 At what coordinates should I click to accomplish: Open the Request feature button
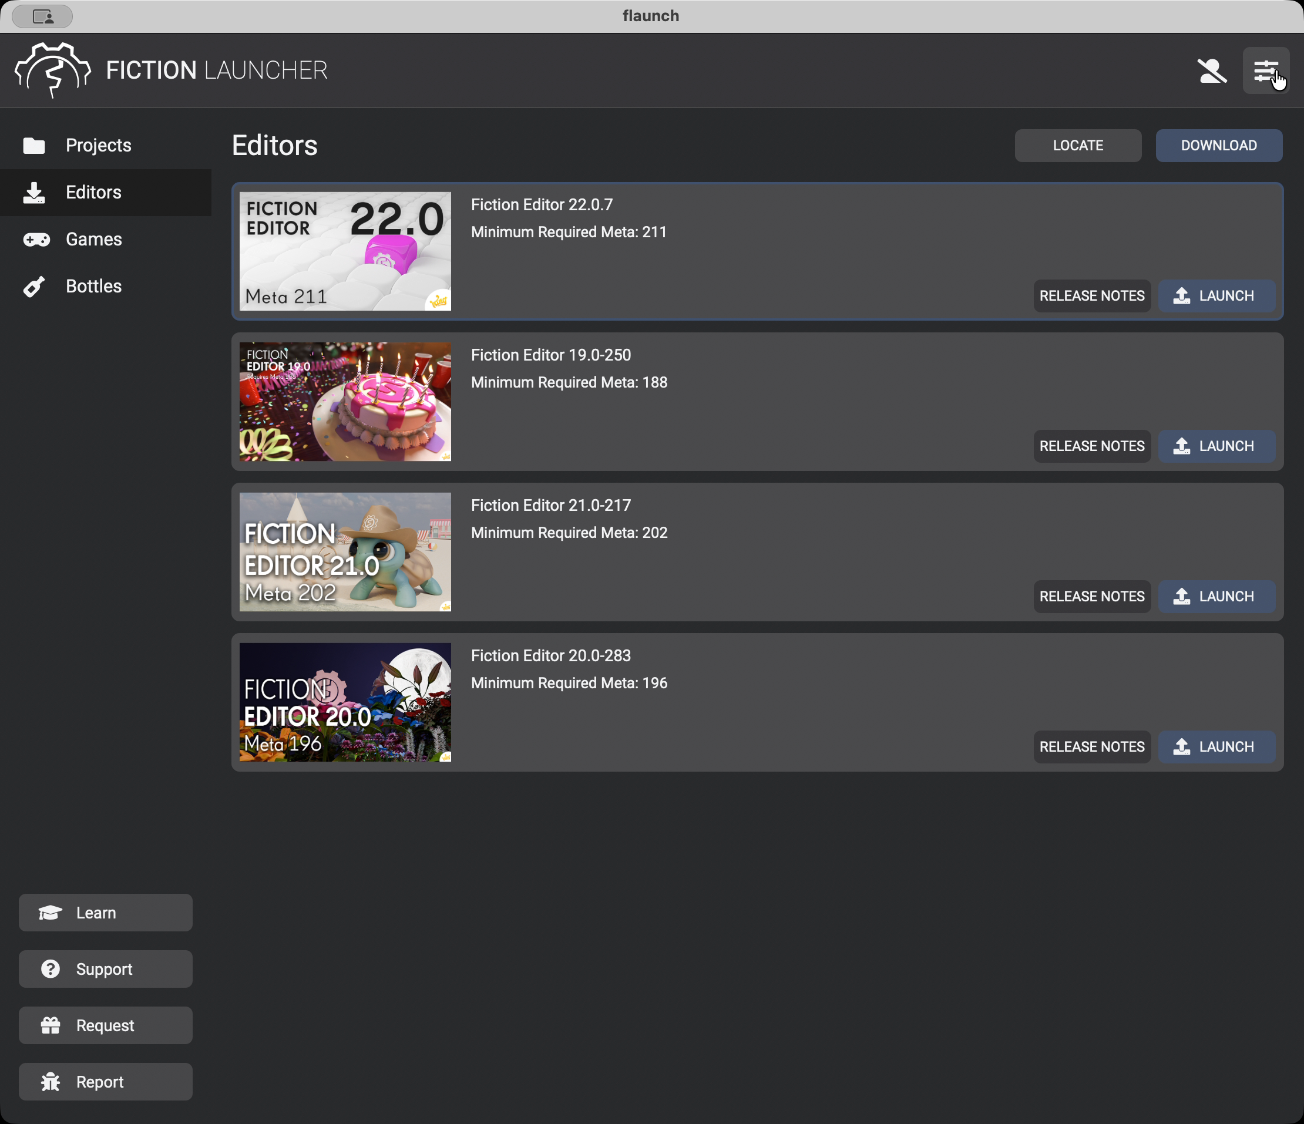[x=106, y=1025]
